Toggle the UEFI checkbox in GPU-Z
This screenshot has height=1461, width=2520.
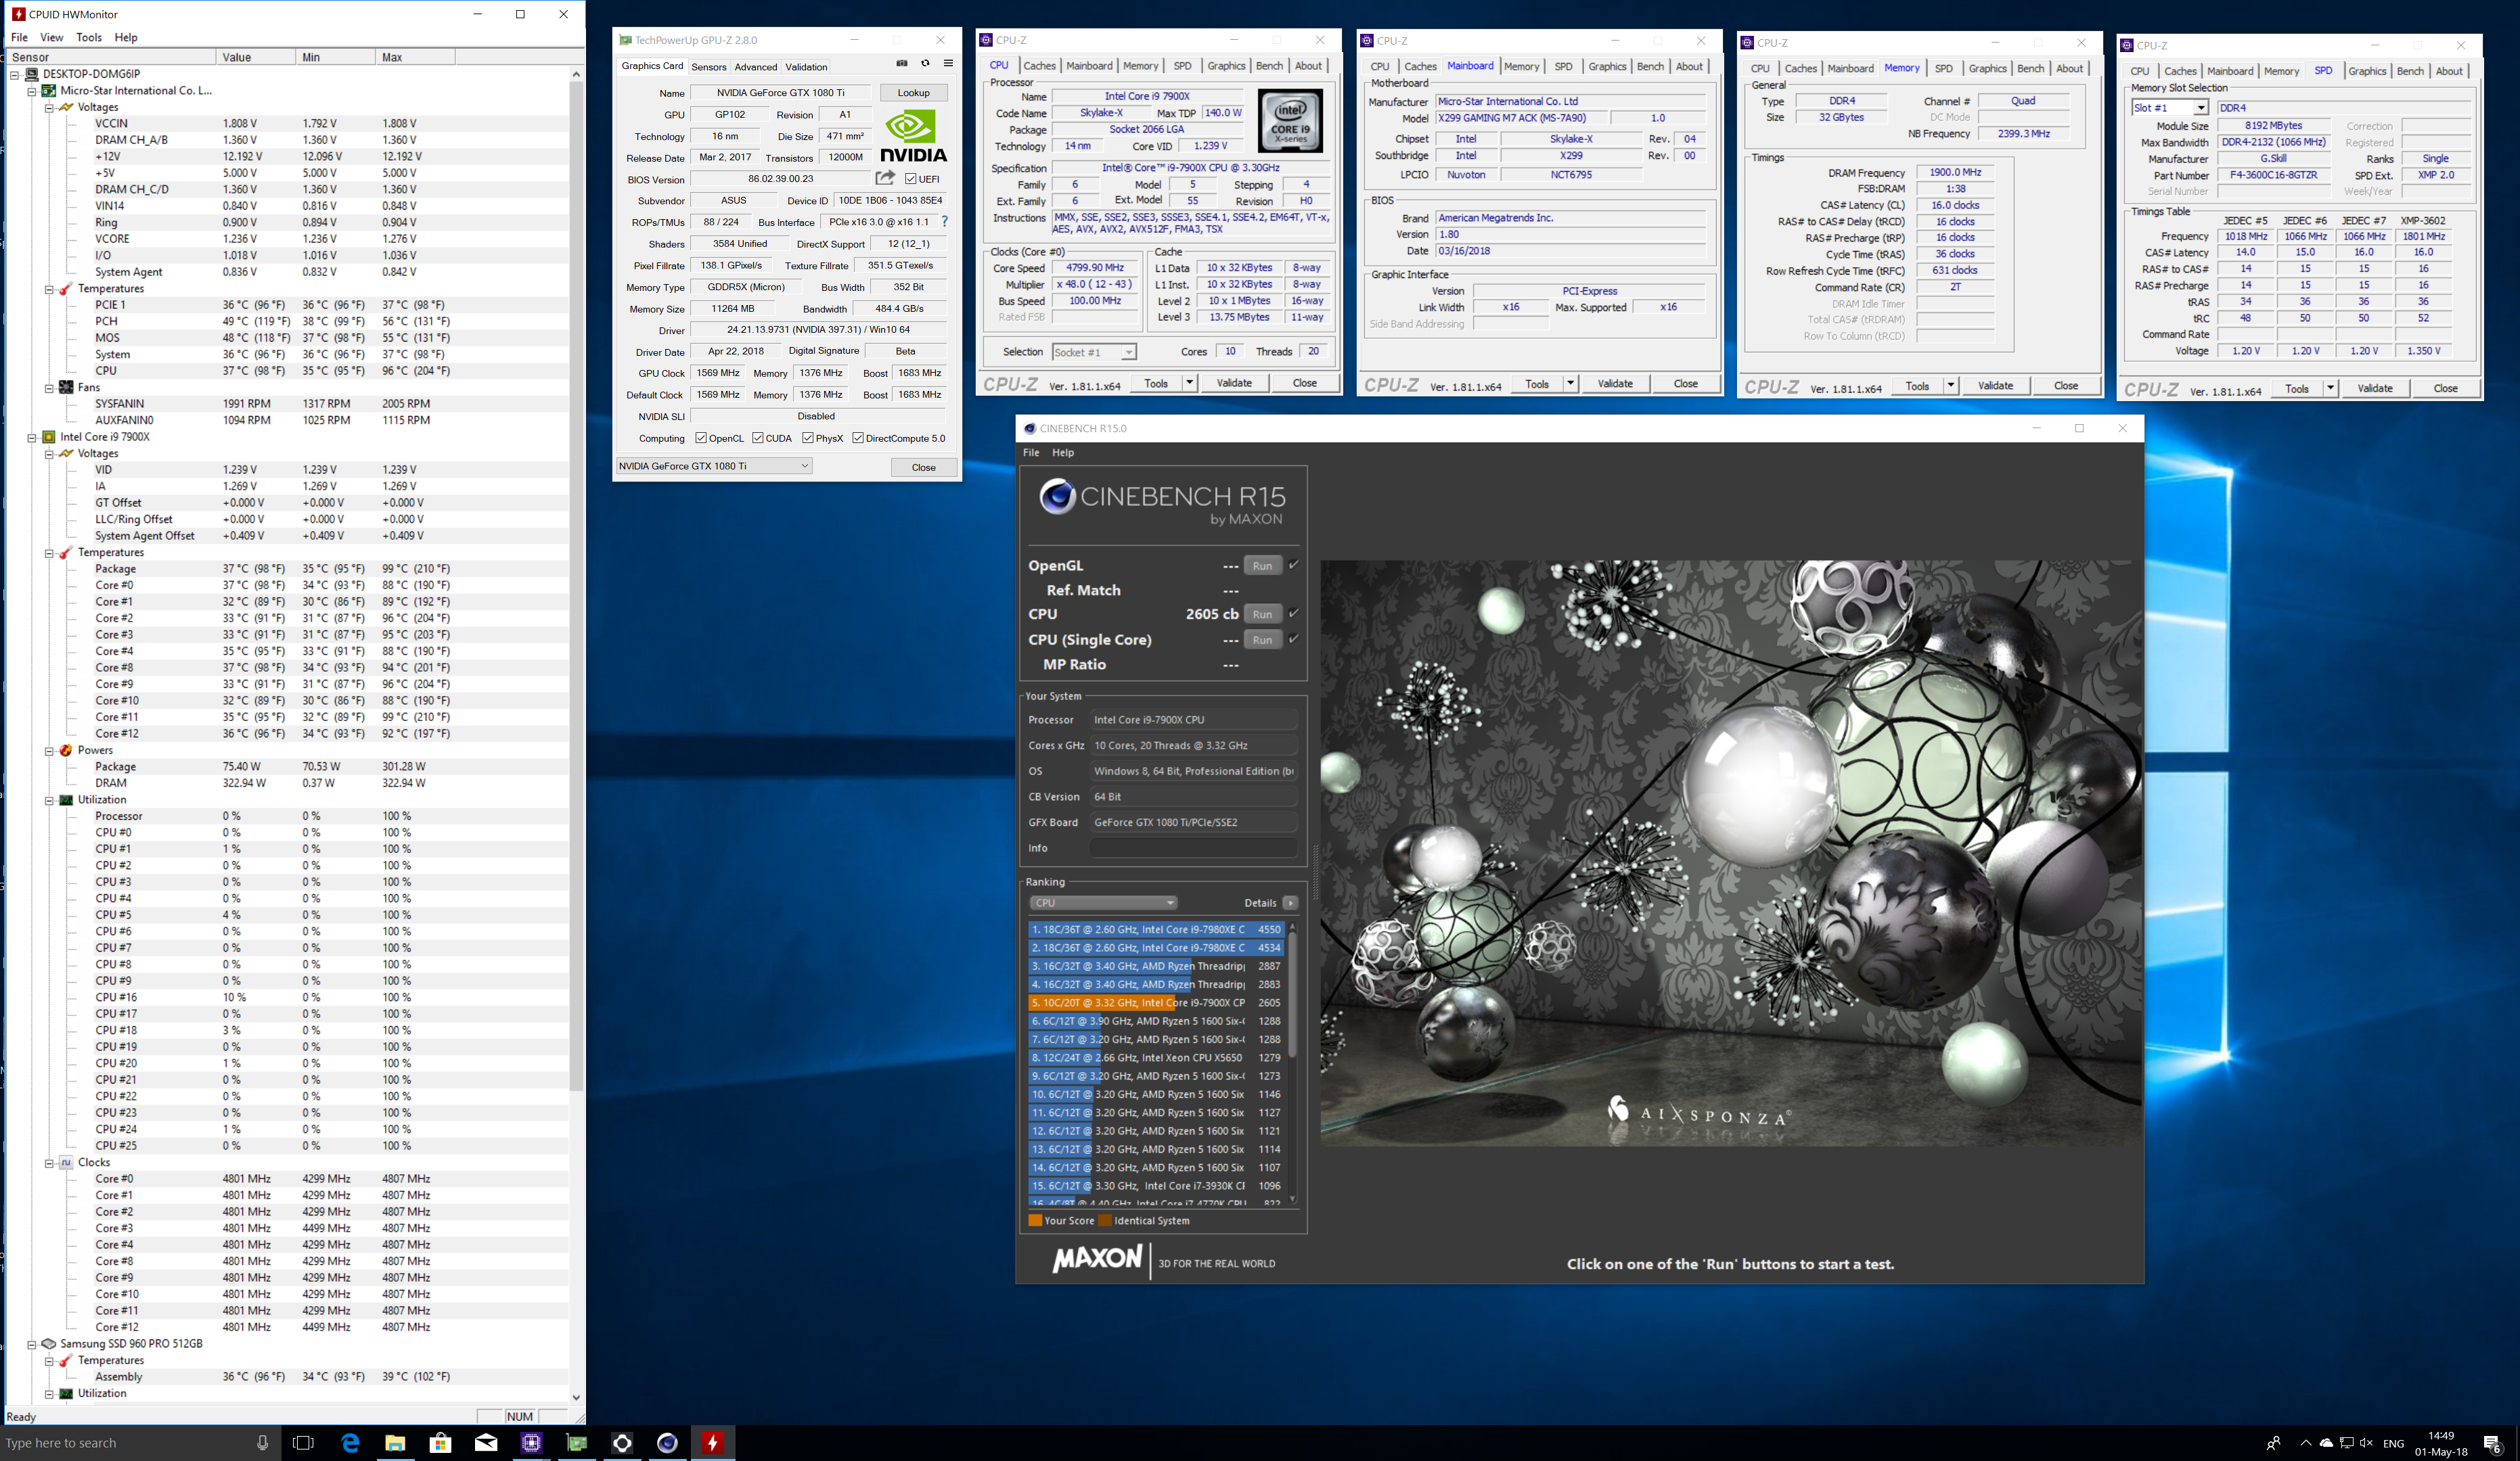[x=911, y=179]
